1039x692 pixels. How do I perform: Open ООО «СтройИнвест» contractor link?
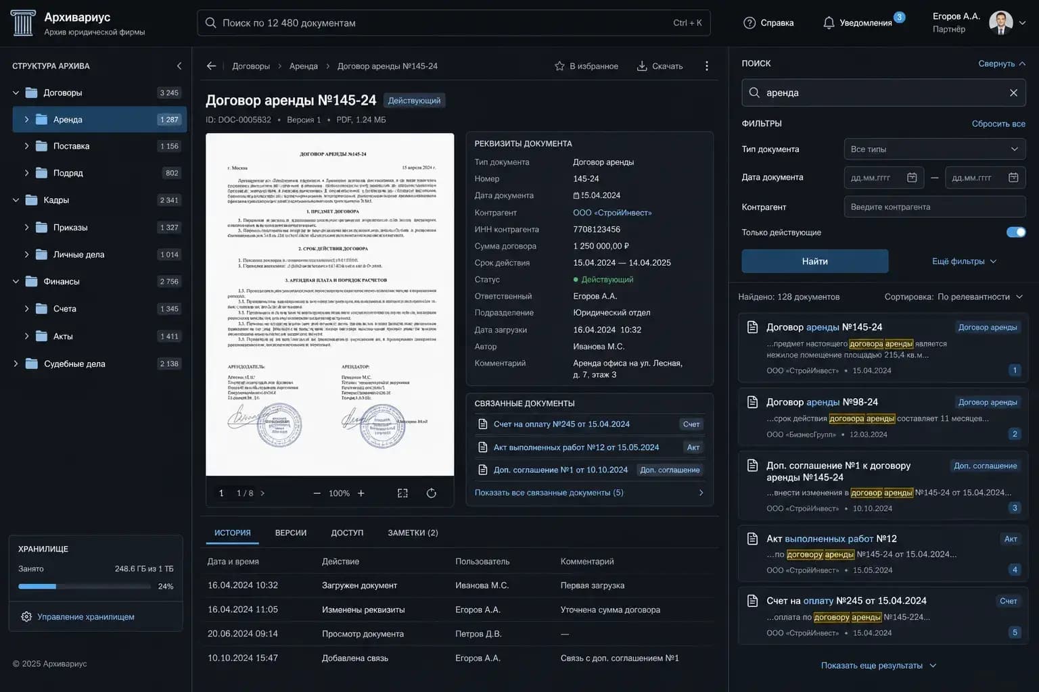612,213
